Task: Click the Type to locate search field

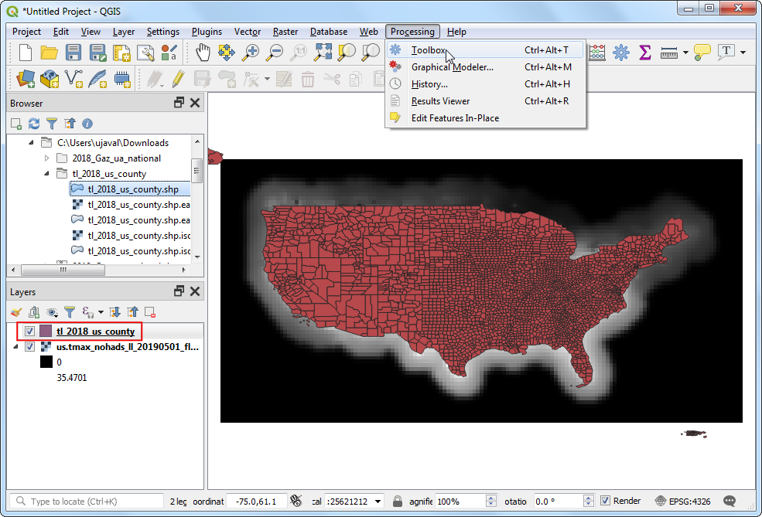Action: point(89,501)
